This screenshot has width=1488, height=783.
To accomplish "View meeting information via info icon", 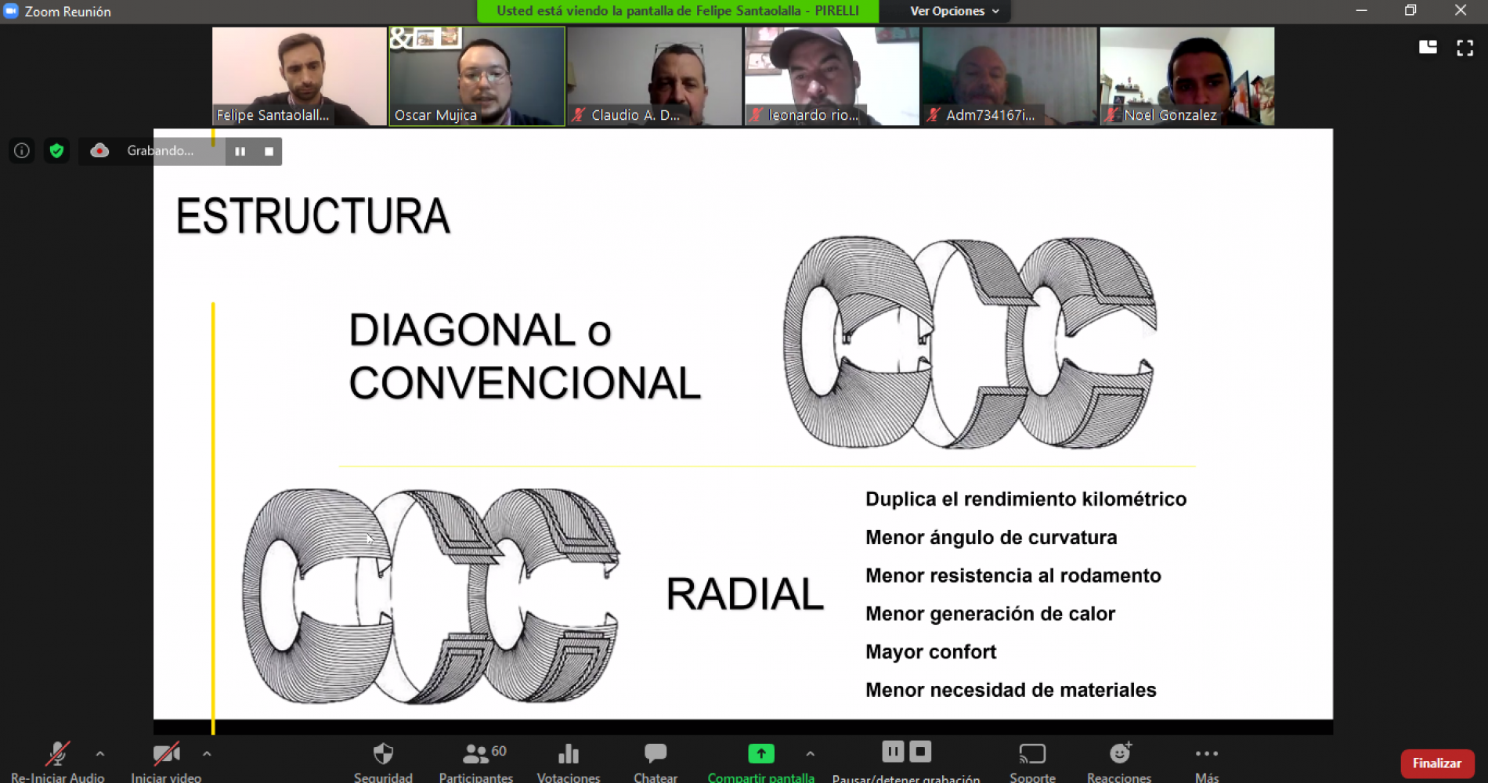I will pyautogui.click(x=20, y=151).
